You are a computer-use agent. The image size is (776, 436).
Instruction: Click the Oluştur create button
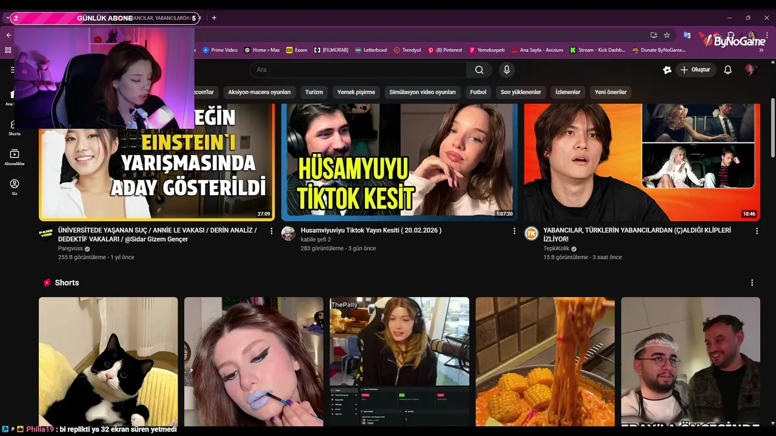695,70
